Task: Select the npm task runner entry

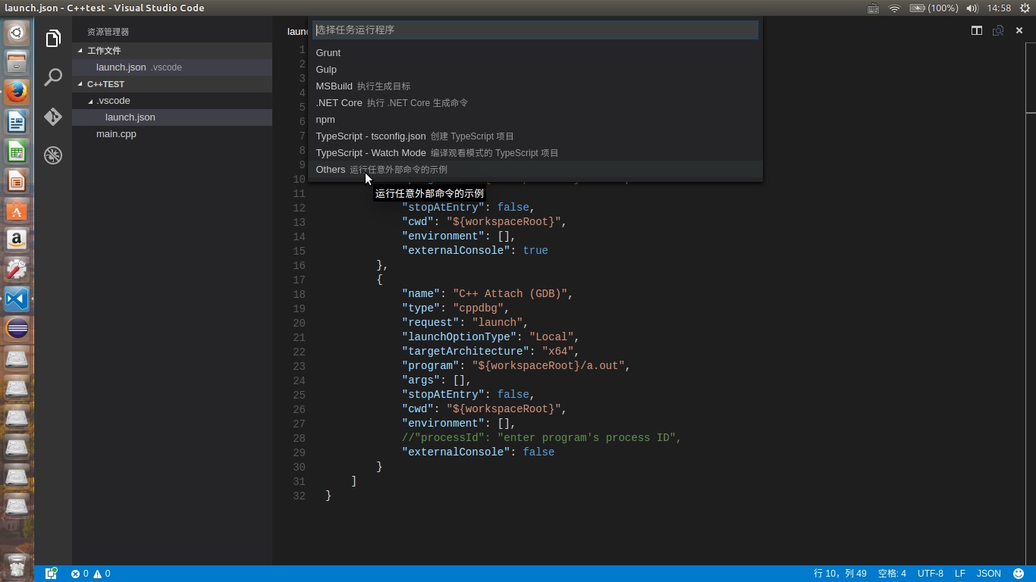Action: click(x=325, y=120)
